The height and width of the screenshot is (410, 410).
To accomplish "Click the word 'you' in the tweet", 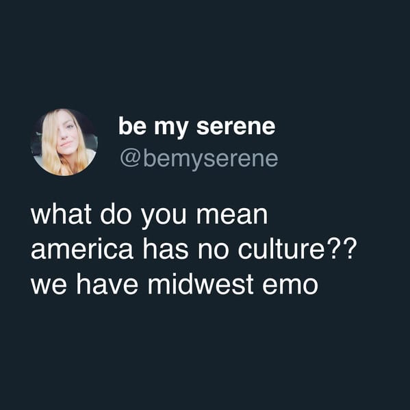I will tap(164, 218).
